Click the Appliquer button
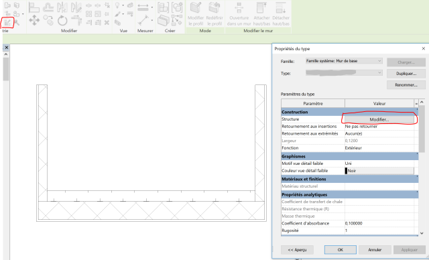 [410, 249]
